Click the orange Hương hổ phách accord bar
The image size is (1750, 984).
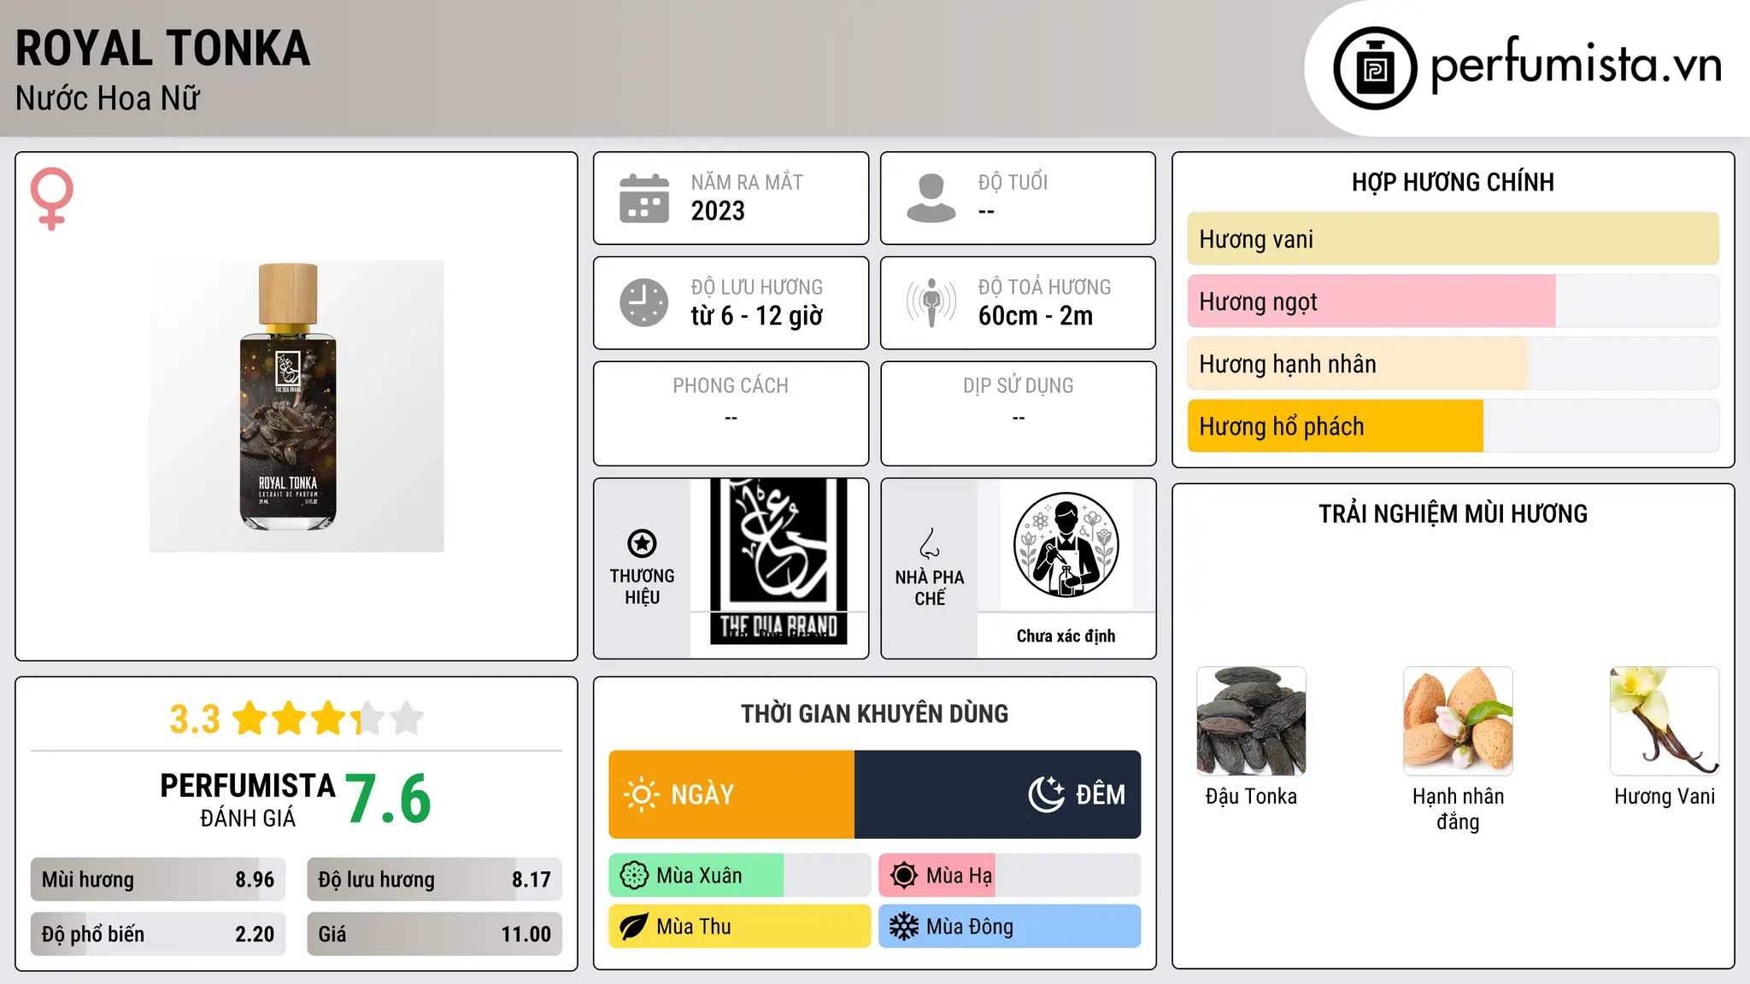click(1453, 426)
